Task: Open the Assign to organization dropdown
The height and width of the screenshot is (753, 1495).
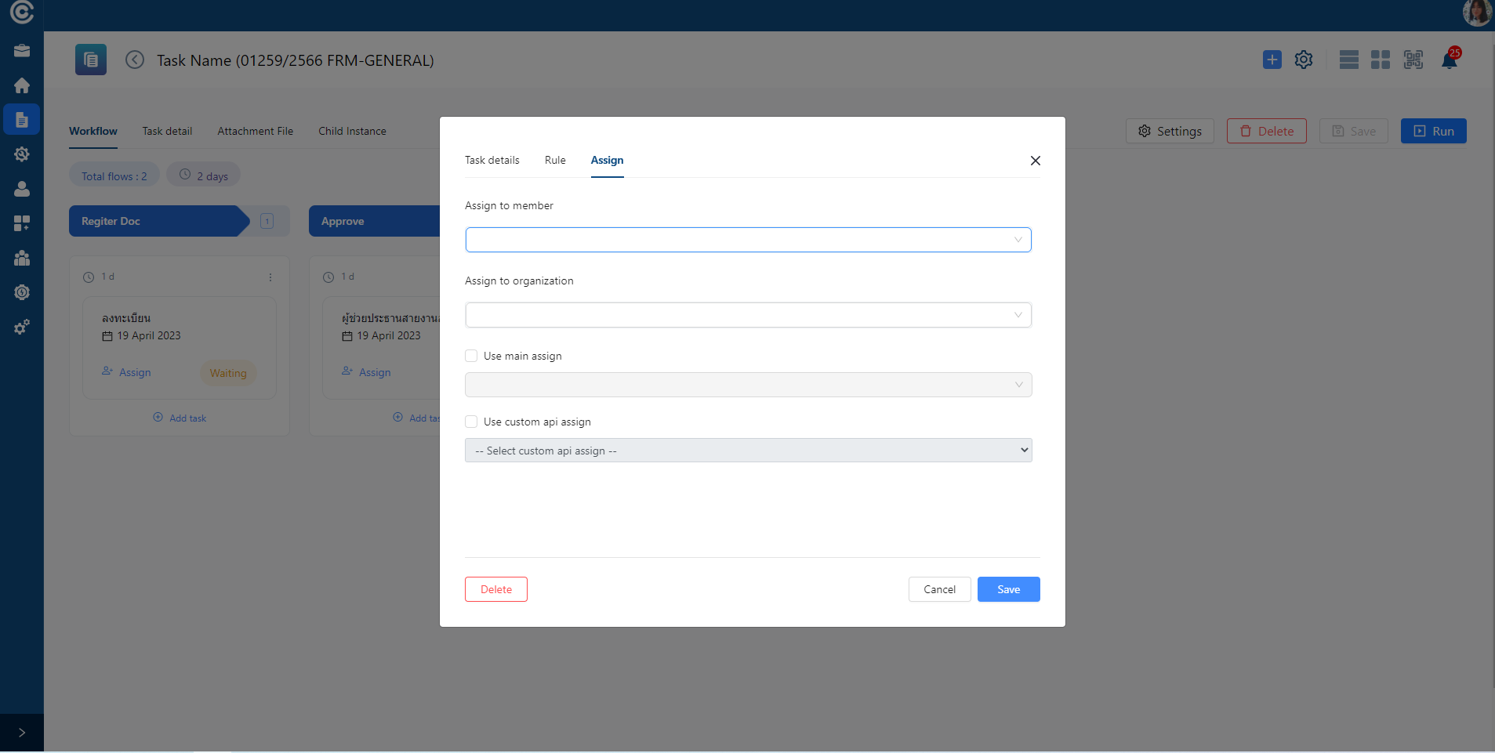Action: [748, 315]
